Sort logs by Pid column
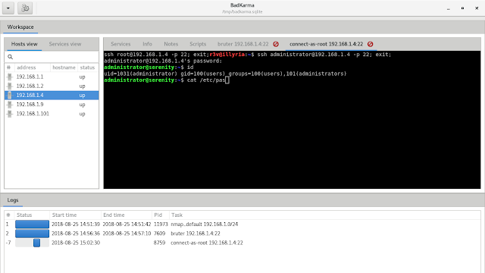This screenshot has height=273, width=485. pyautogui.click(x=161, y=215)
